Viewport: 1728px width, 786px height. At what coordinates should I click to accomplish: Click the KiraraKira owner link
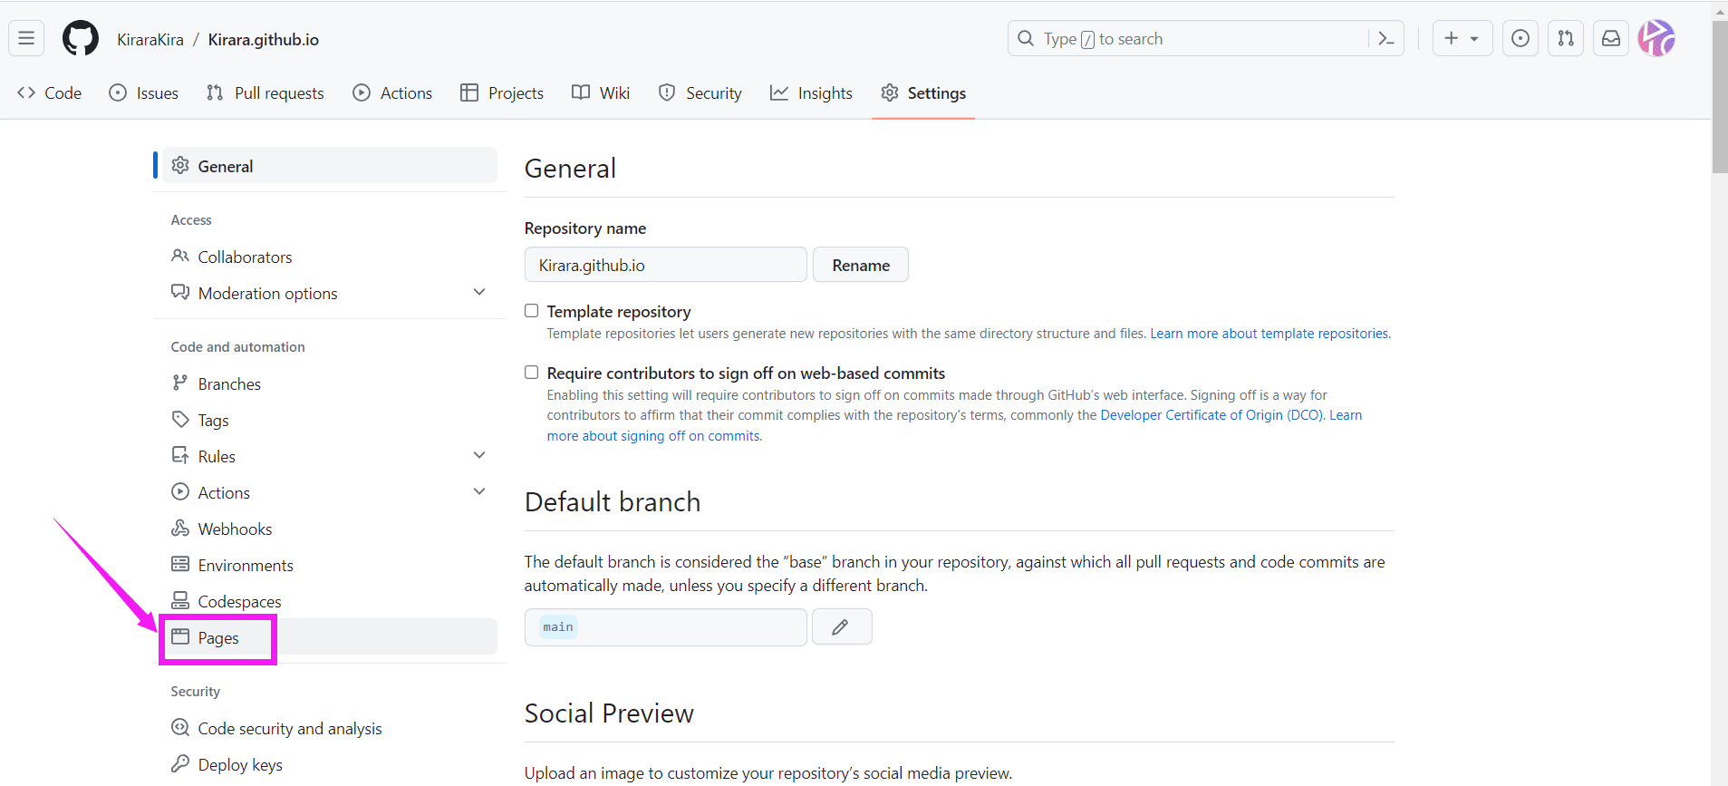[x=150, y=39]
